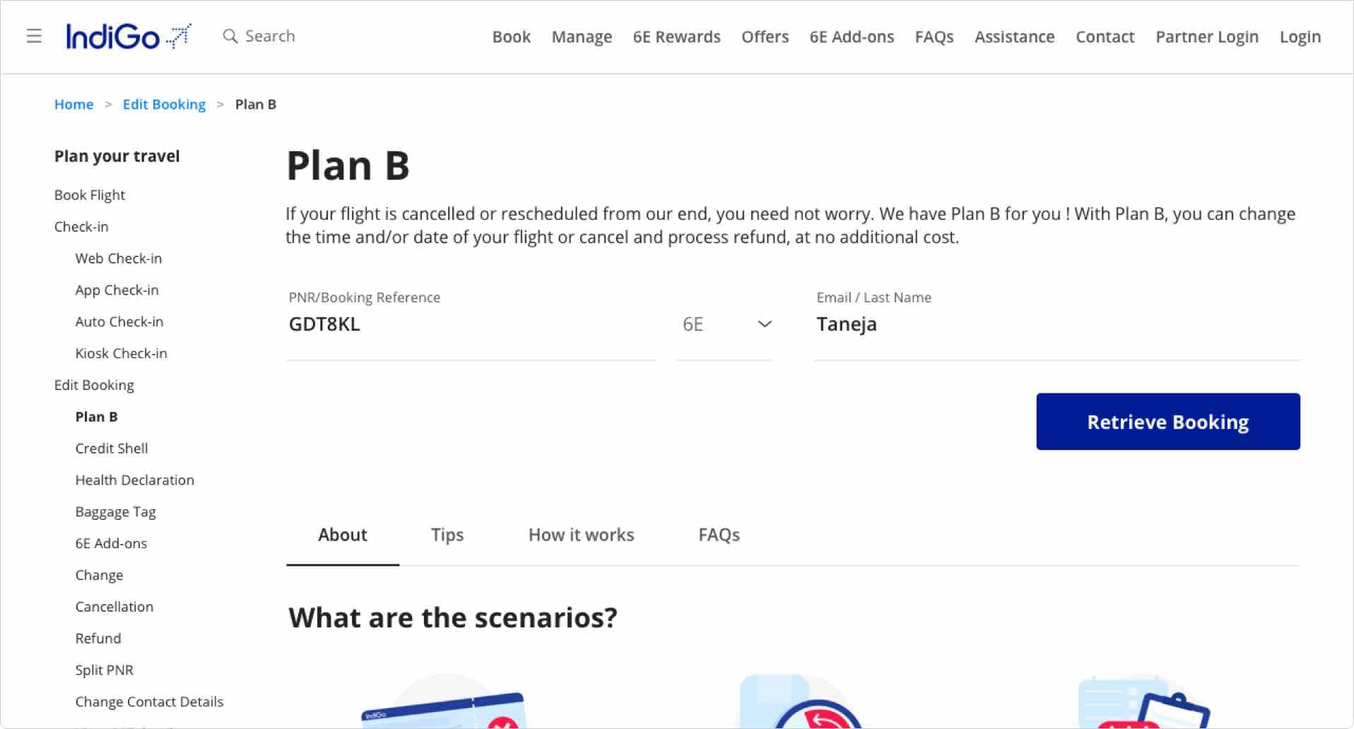This screenshot has height=729, width=1354.
Task: Open Web Check-in in the sidebar
Action: 119,259
